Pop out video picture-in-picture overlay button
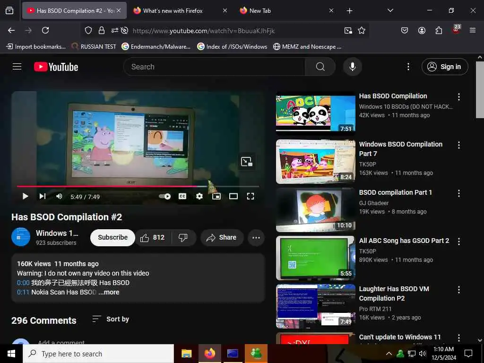484x363 pixels. [247, 162]
